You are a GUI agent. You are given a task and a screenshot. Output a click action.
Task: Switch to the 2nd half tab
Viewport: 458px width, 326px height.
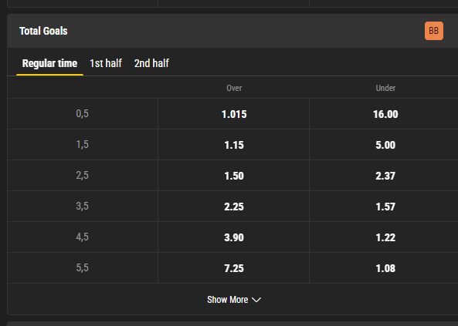[x=151, y=63]
